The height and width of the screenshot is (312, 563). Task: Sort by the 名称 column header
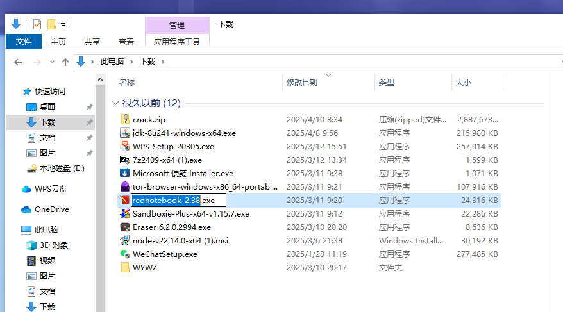click(127, 82)
